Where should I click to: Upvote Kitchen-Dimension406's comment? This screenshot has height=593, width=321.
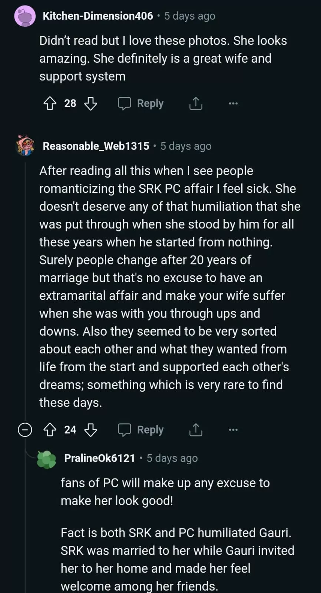pos(50,103)
